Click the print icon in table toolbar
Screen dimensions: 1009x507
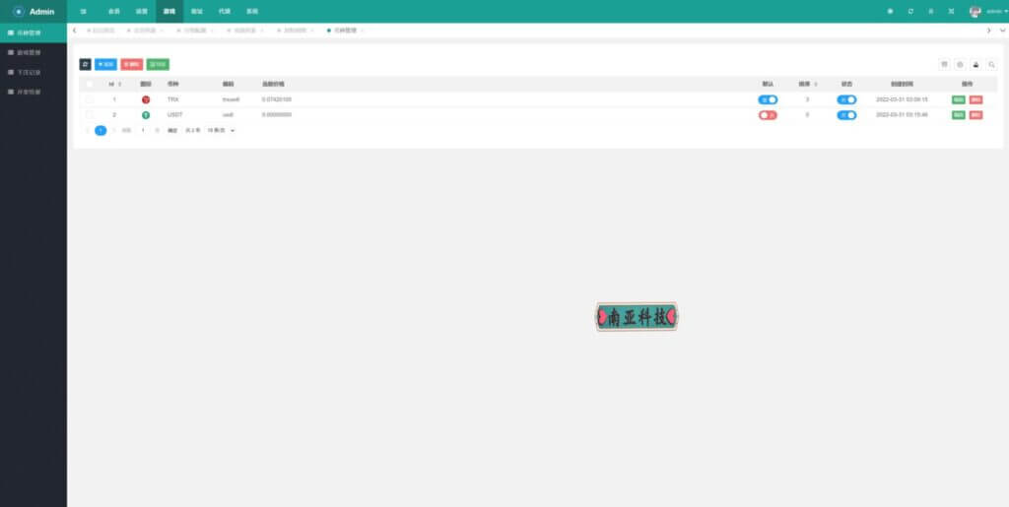(975, 64)
